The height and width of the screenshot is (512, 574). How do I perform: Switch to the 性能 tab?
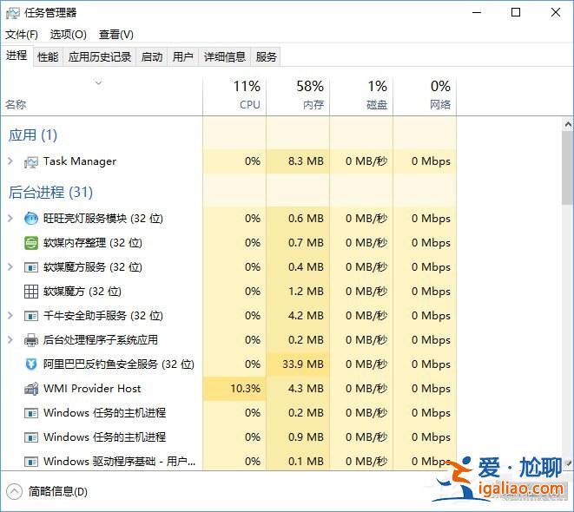coord(48,57)
